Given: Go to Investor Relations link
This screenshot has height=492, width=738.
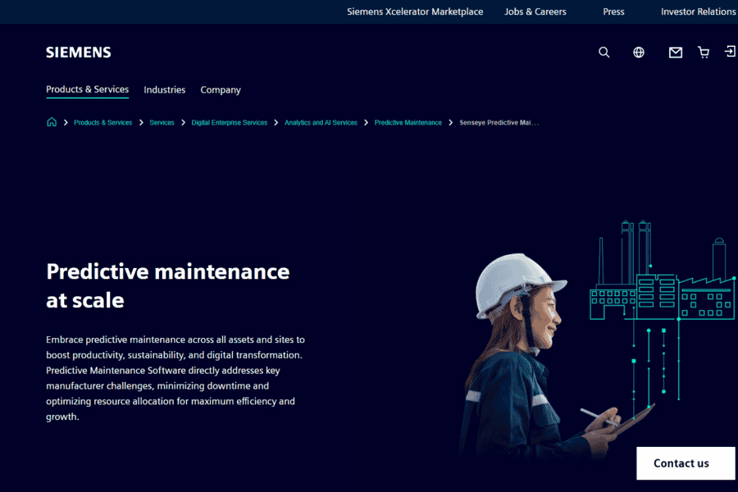Looking at the screenshot, I should (699, 11).
